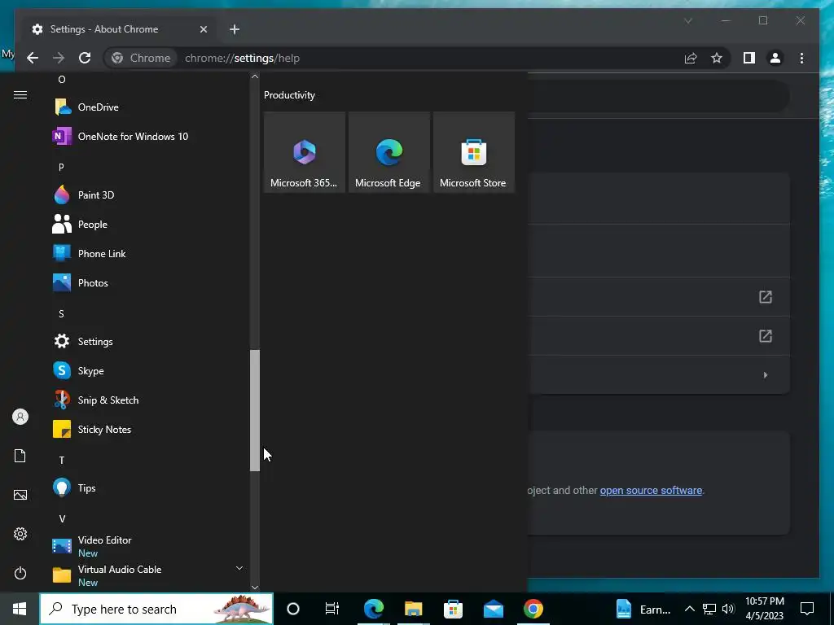This screenshot has height=625, width=834.
Task: Open Cortana from the taskbar
Action: tap(293, 609)
